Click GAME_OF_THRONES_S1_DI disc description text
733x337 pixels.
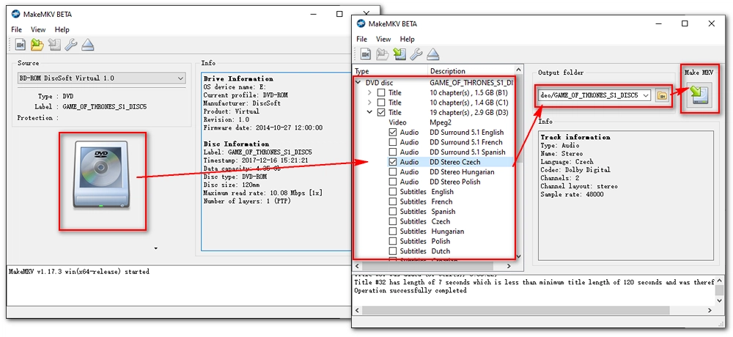coord(471,83)
